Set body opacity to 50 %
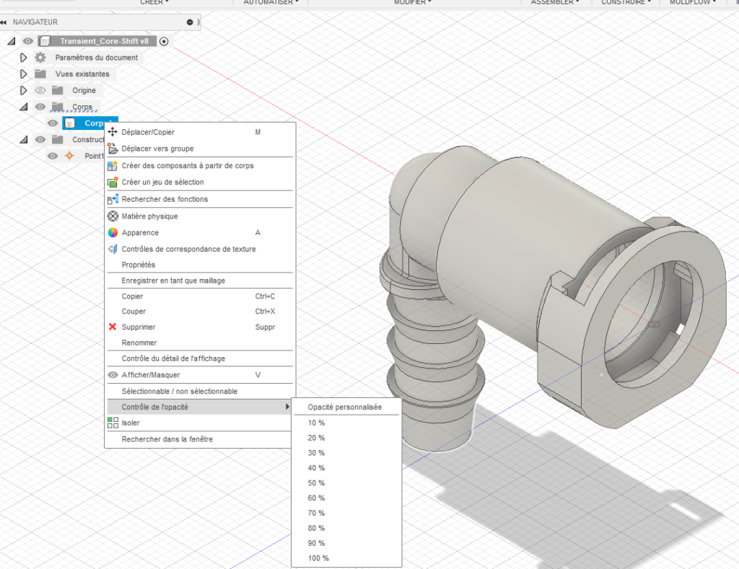The width and height of the screenshot is (739, 569). point(318,482)
